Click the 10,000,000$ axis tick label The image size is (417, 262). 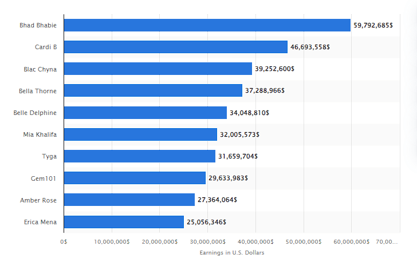coord(112,242)
